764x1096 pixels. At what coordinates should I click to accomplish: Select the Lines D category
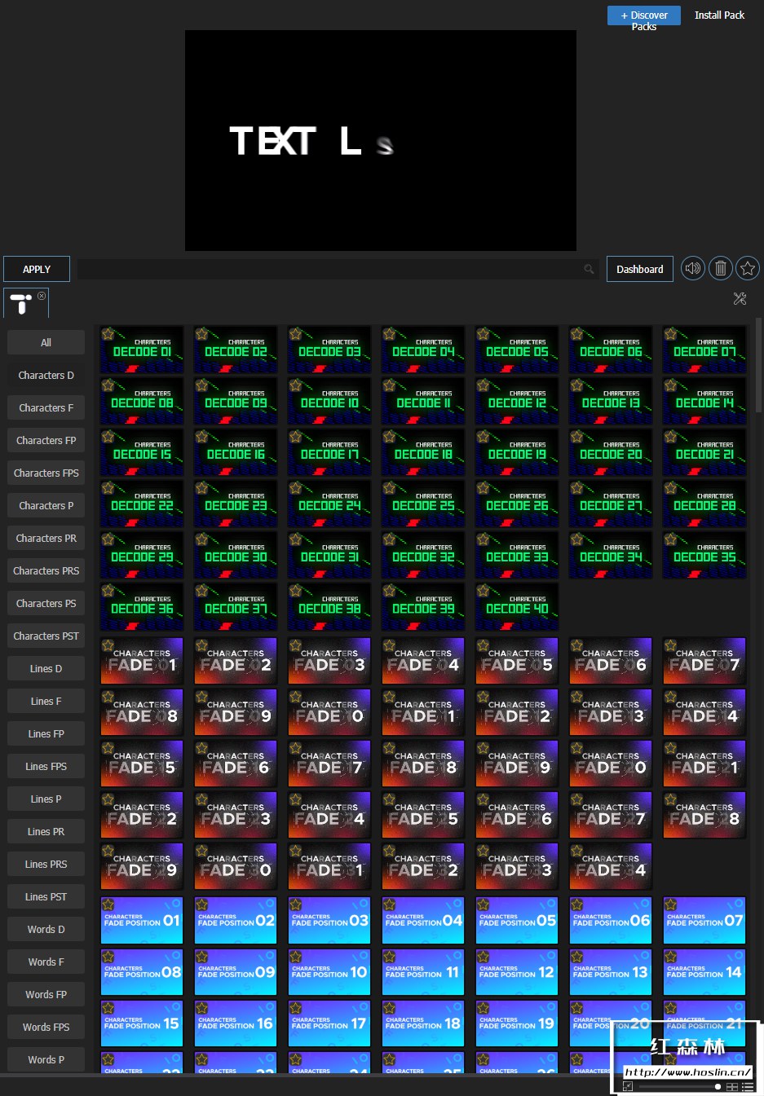(x=46, y=668)
